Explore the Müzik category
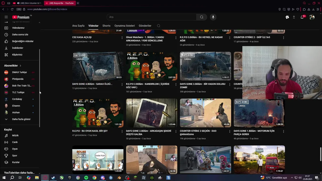 pos(20,135)
